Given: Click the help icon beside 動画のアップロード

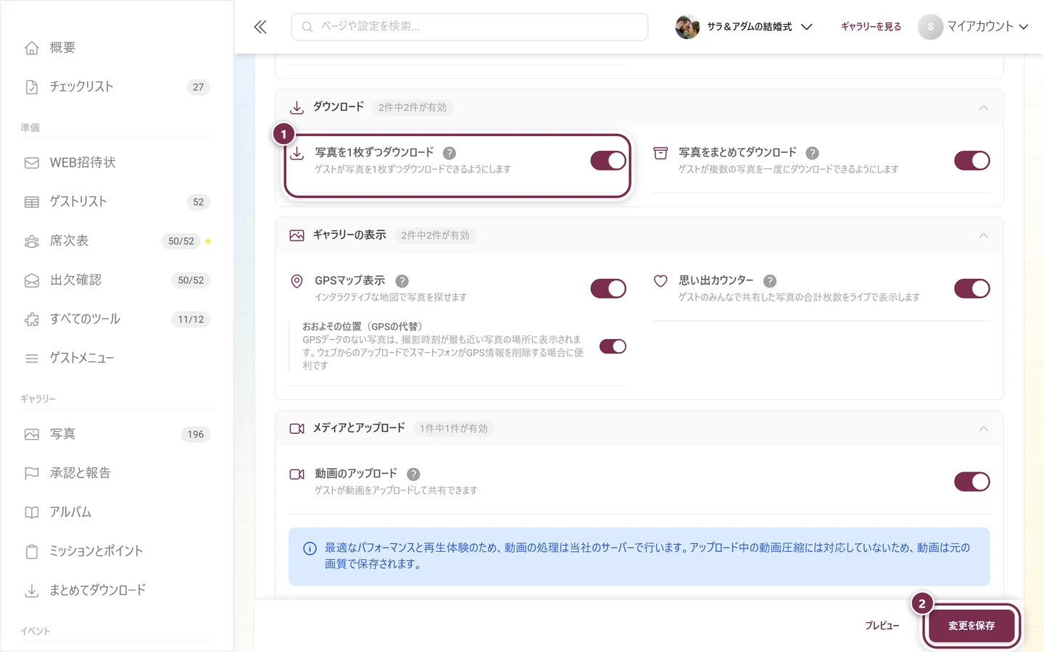Looking at the screenshot, I should [x=413, y=474].
